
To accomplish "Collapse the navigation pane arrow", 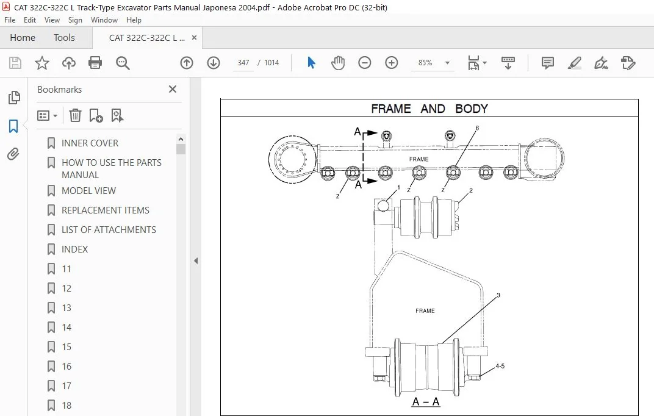I will coord(196,261).
